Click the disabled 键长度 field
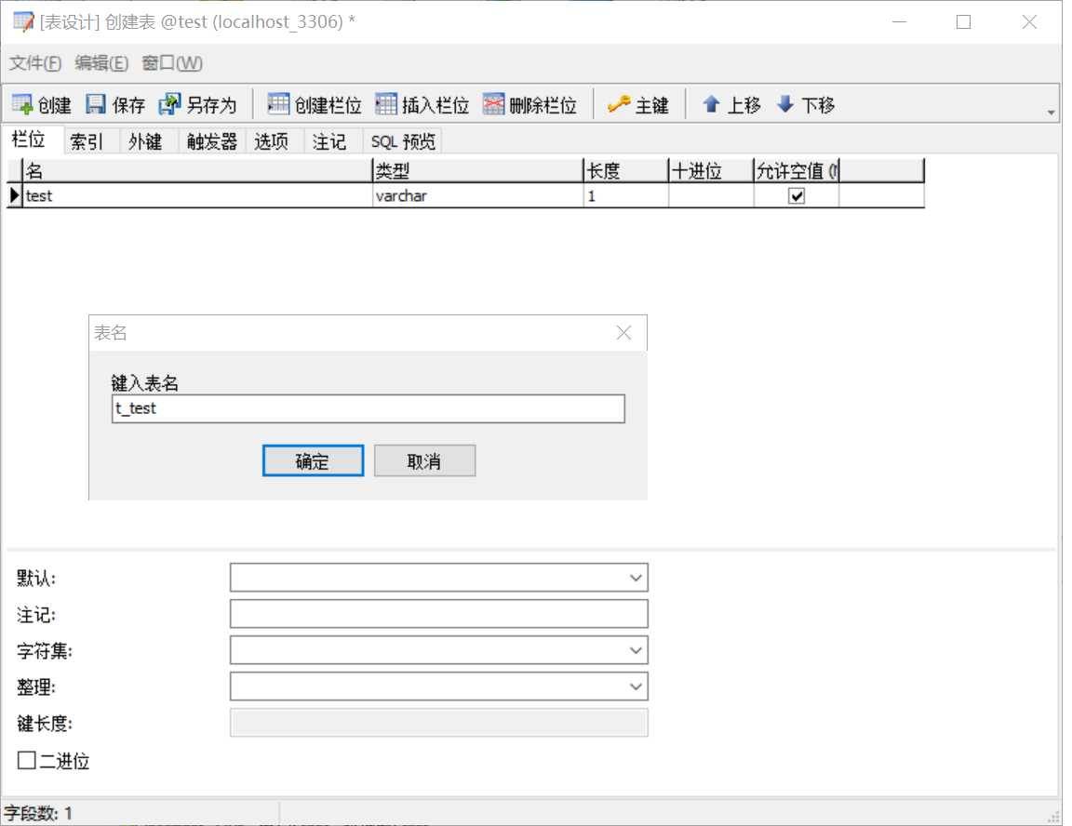Image resolution: width=1072 pixels, height=826 pixels. tap(439, 723)
